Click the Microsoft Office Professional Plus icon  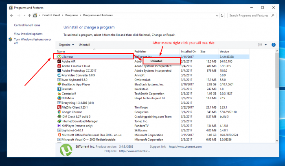[59, 135]
